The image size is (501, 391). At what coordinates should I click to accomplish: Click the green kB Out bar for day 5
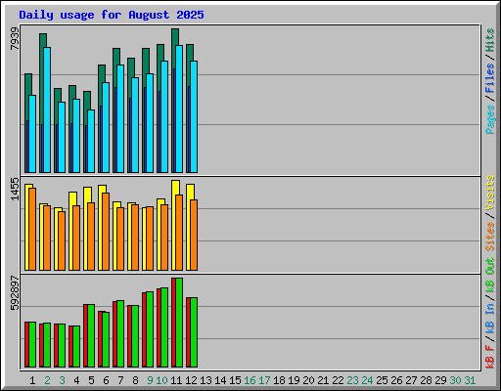click(x=91, y=336)
